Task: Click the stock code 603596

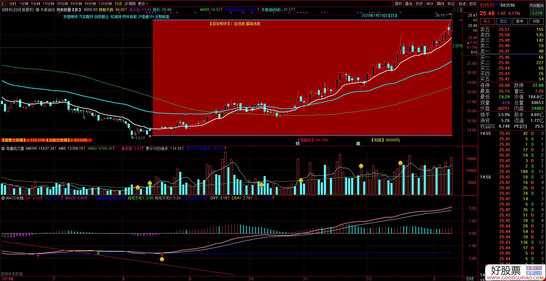Action: [508, 5]
